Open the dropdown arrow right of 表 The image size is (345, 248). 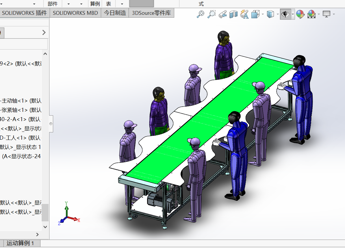tap(122, 4)
